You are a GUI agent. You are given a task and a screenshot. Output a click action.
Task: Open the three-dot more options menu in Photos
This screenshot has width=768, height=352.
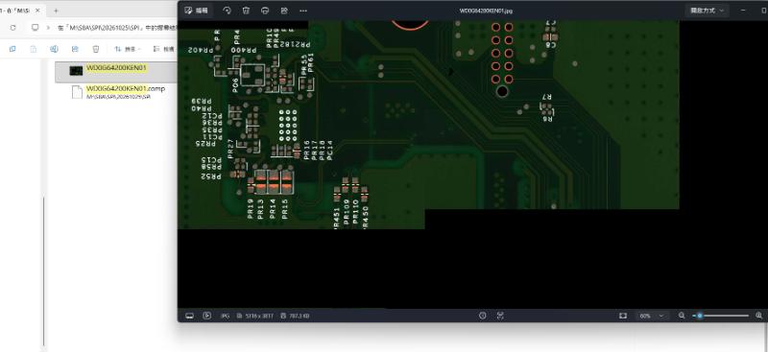[x=303, y=11]
